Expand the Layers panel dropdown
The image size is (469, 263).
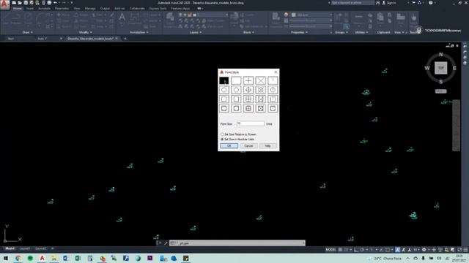tap(196, 32)
